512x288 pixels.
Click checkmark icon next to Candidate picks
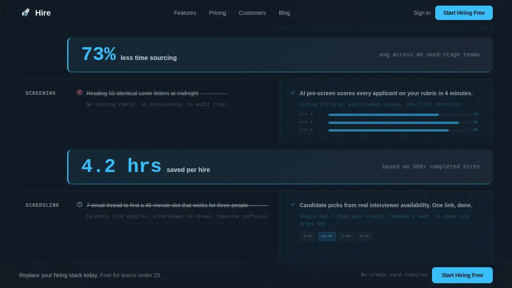(x=293, y=204)
